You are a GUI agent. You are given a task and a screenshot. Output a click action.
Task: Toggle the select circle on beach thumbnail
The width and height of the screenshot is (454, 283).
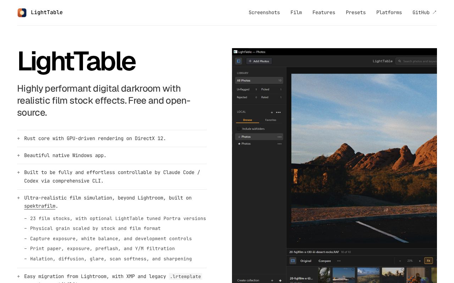[377, 270]
